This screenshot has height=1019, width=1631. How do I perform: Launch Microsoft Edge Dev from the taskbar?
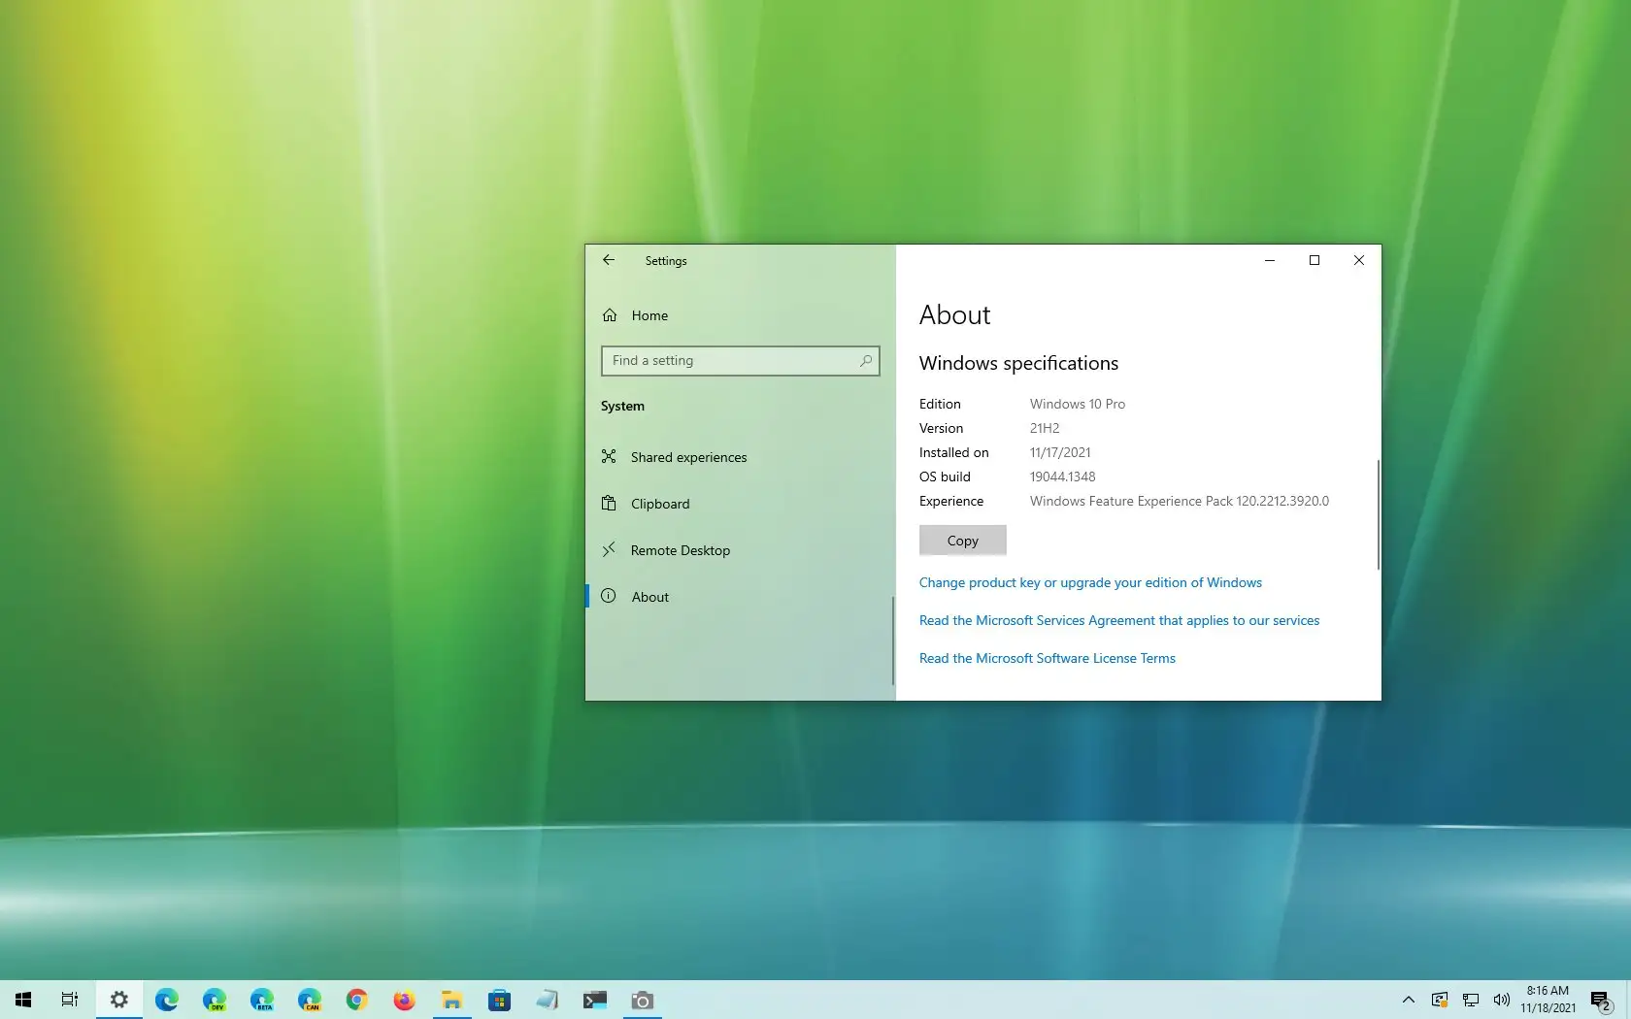tap(215, 1000)
